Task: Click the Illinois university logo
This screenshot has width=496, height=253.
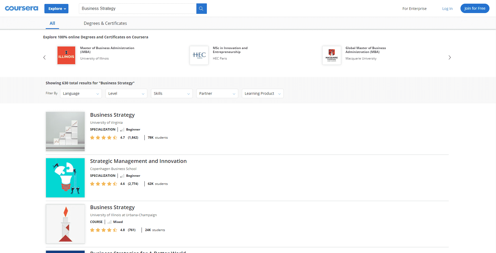Action: pyautogui.click(x=66, y=55)
